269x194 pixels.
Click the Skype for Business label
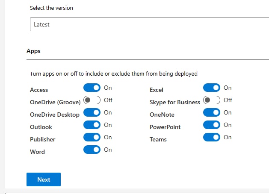click(x=175, y=102)
